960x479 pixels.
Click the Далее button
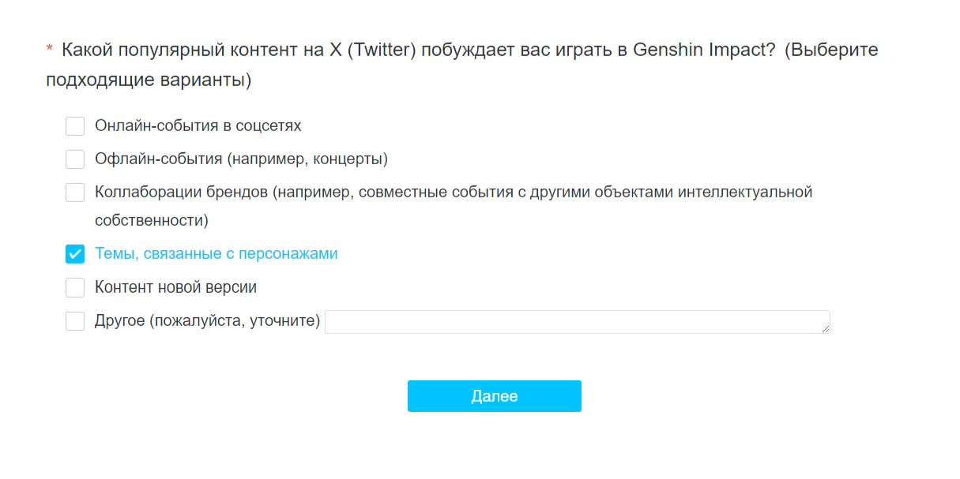pos(494,396)
